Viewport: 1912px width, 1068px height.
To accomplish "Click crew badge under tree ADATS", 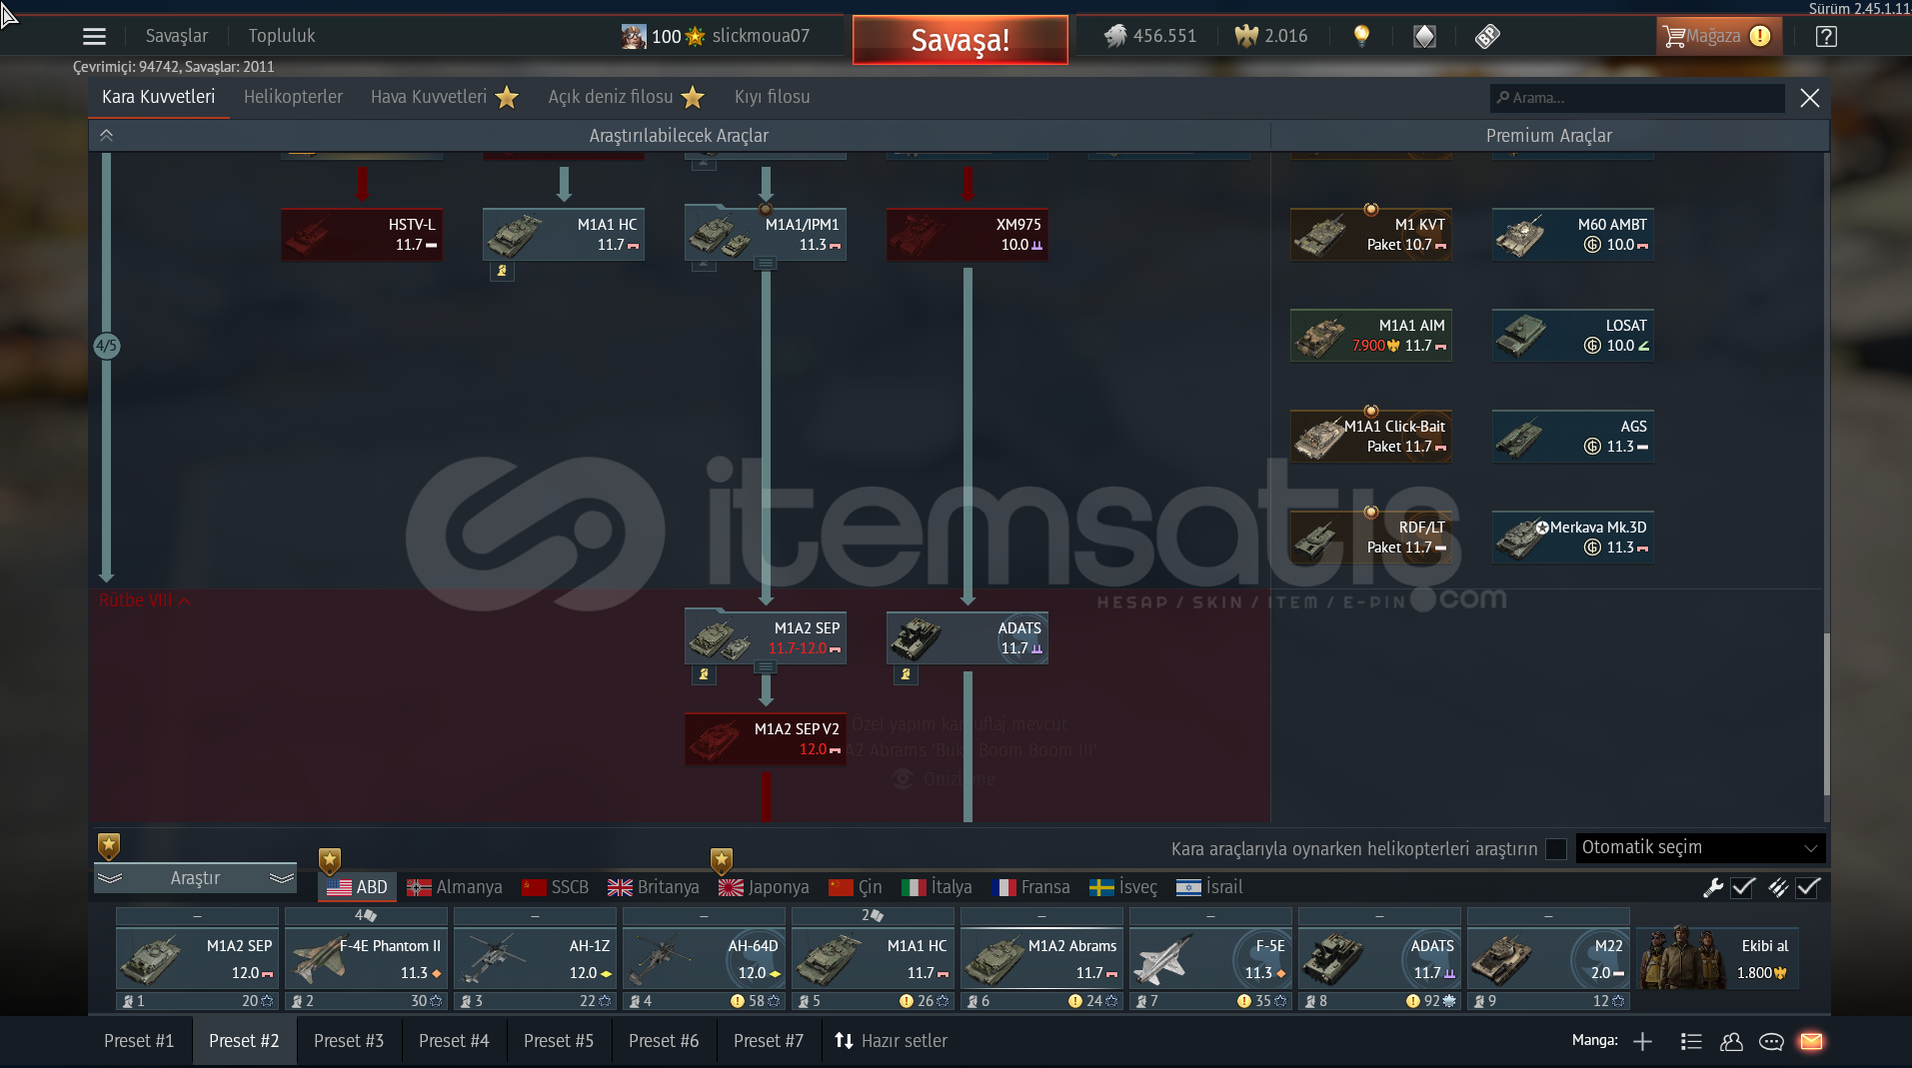I will (906, 674).
